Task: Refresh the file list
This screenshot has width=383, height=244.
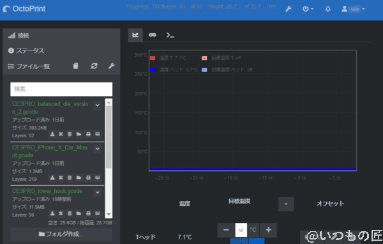Action: pyautogui.click(x=94, y=66)
